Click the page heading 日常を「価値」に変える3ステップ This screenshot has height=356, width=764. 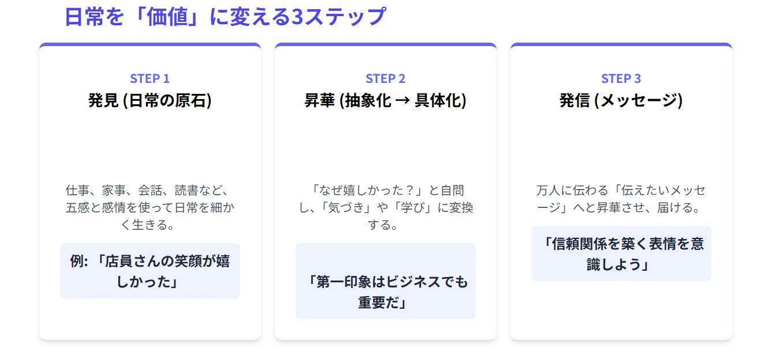pyautogui.click(x=224, y=17)
